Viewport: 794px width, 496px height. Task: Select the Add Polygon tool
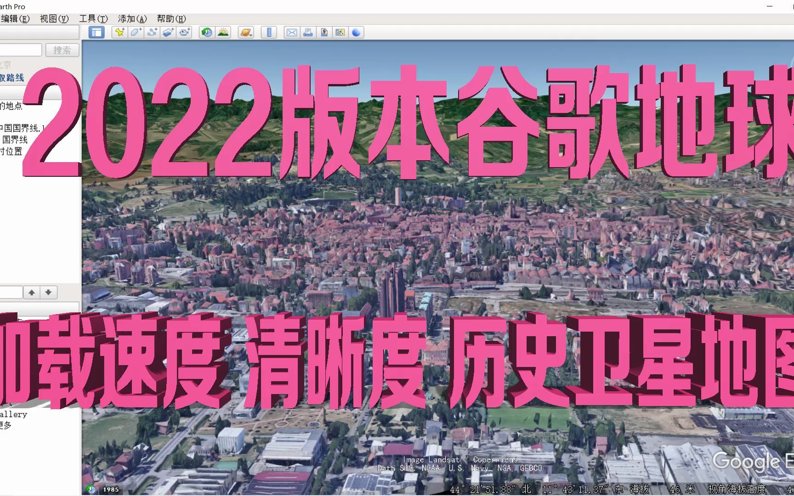(136, 32)
